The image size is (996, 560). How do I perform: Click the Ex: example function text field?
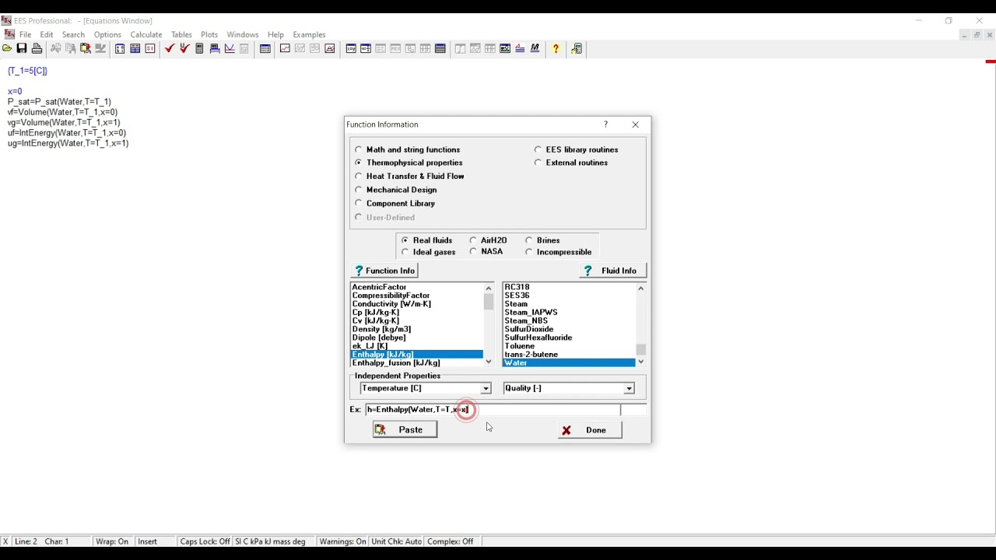pyautogui.click(x=493, y=410)
